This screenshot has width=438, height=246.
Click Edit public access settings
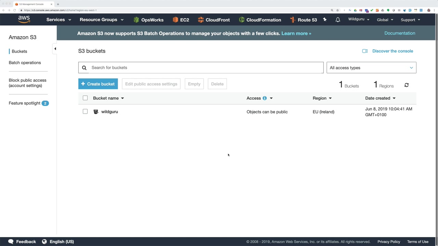[151, 84]
